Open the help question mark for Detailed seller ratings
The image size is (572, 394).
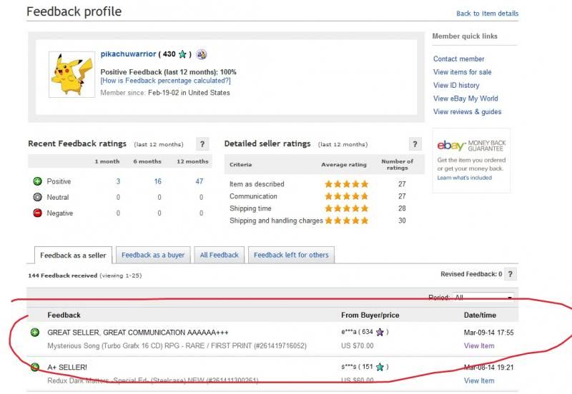pyautogui.click(x=415, y=144)
